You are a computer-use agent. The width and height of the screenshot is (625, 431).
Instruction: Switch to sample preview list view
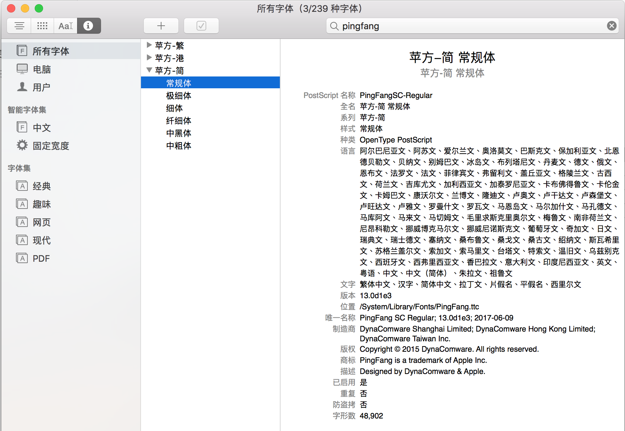coord(19,26)
